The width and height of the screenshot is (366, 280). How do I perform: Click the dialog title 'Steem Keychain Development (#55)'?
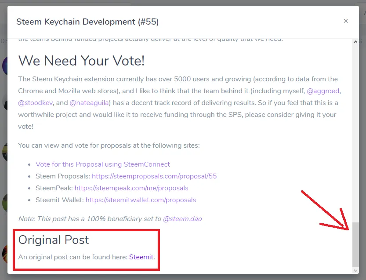(87, 22)
